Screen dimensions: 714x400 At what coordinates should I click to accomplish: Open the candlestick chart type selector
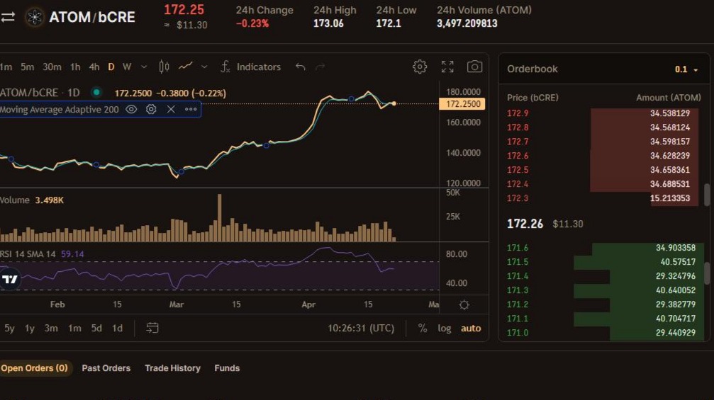click(x=164, y=67)
